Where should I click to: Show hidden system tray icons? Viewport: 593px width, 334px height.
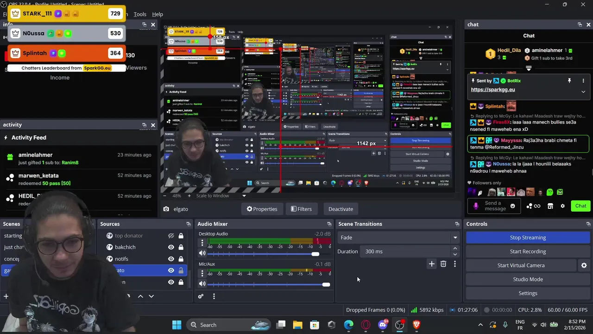pos(480,325)
